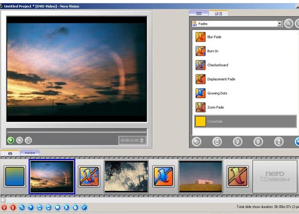Open the Fades category dropdown
299x214 pixels.
[x=279, y=24]
